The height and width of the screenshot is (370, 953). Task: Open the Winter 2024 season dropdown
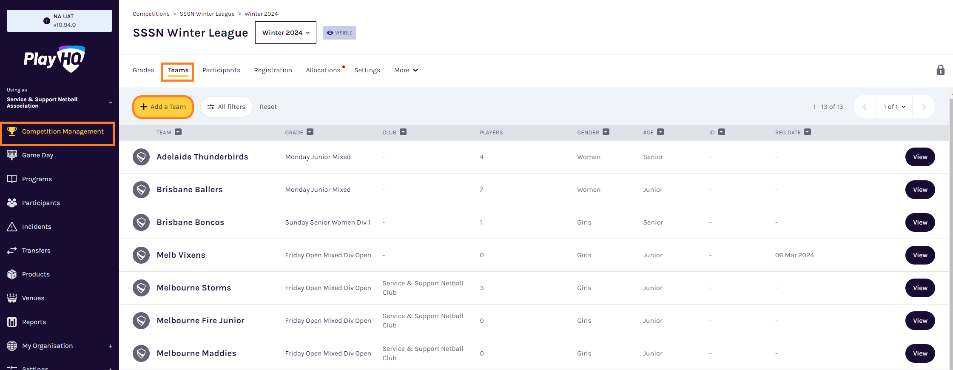286,33
